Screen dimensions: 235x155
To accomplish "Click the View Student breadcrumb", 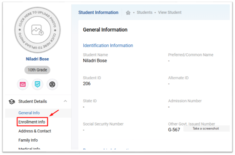I will (170, 12).
